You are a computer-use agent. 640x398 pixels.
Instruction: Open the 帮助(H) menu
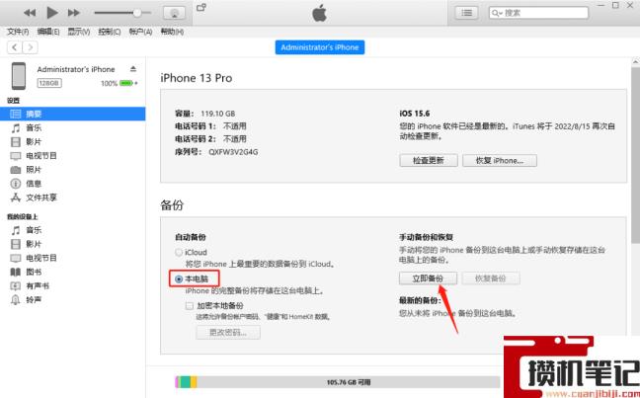coord(172,32)
